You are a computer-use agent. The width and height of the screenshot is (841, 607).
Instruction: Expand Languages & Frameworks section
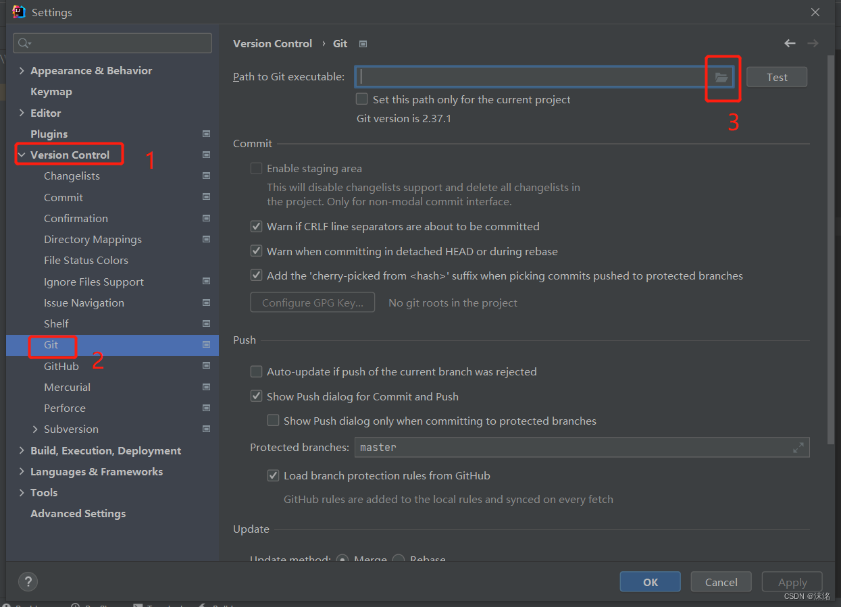[x=22, y=471]
